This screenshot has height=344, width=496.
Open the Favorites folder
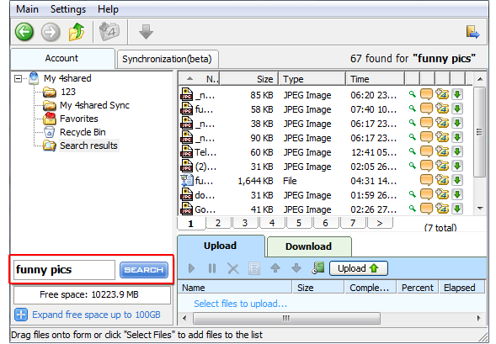79,119
